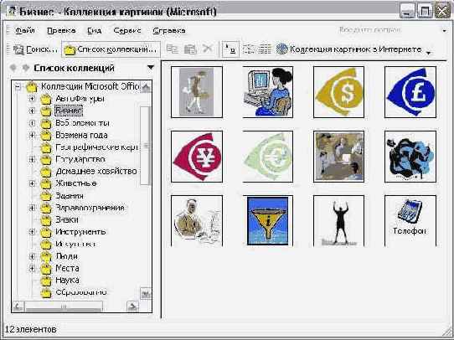Expand the Люди folder node
This screenshot has width=454, height=340.
pos(32,256)
